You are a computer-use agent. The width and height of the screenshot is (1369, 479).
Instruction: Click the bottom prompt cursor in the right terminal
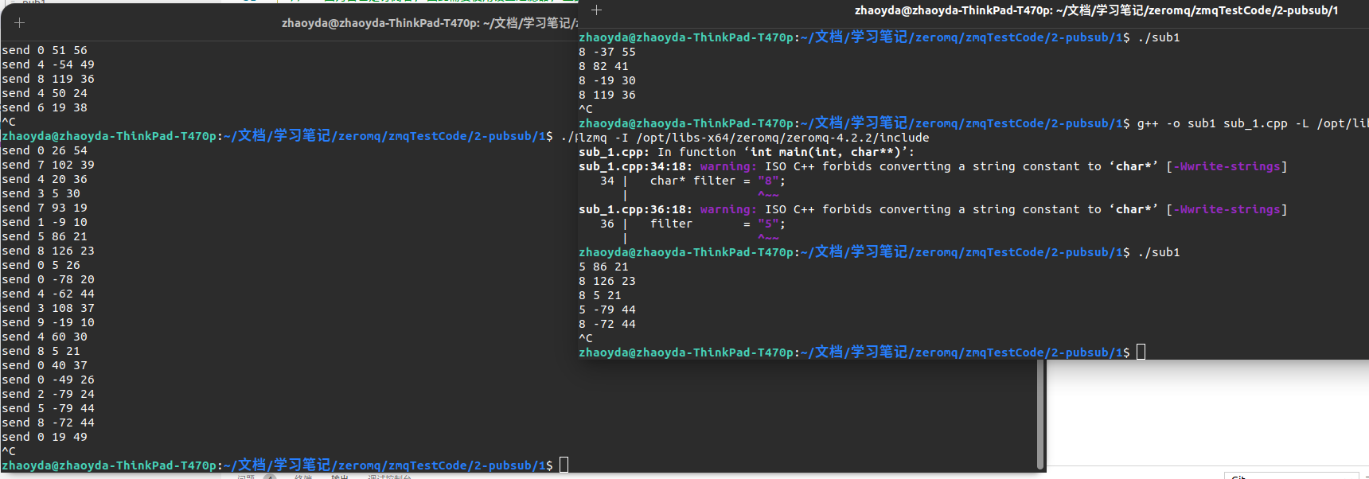tap(1141, 352)
